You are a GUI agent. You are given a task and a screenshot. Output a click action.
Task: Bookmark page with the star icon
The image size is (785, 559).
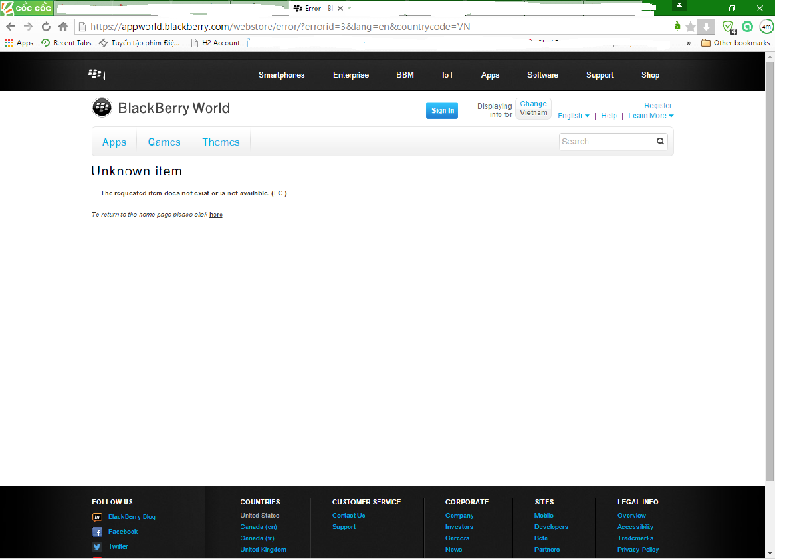pyautogui.click(x=691, y=27)
